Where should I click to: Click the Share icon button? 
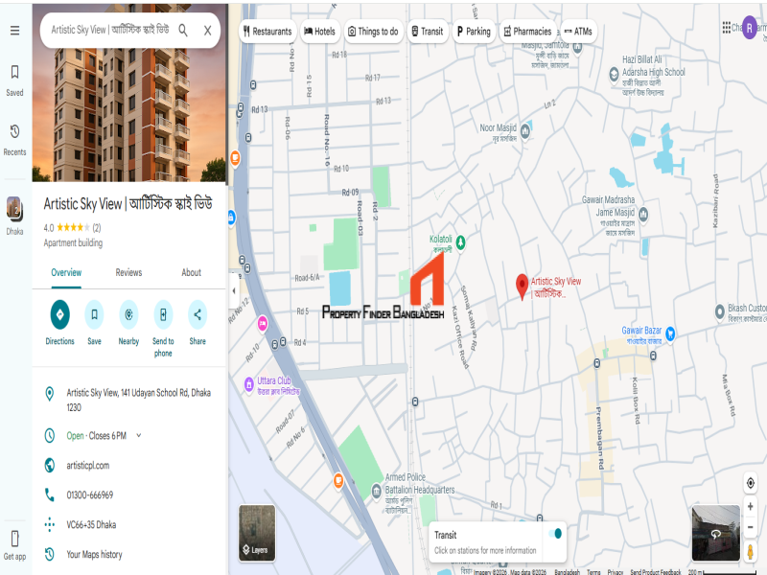[x=198, y=314]
